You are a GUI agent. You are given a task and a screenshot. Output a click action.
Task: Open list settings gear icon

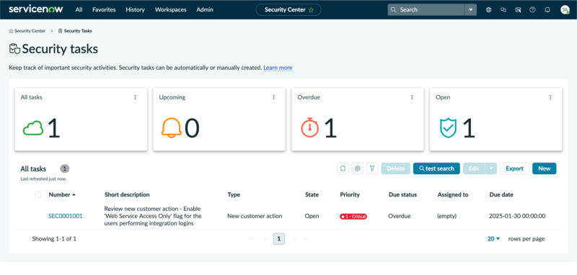(357, 168)
